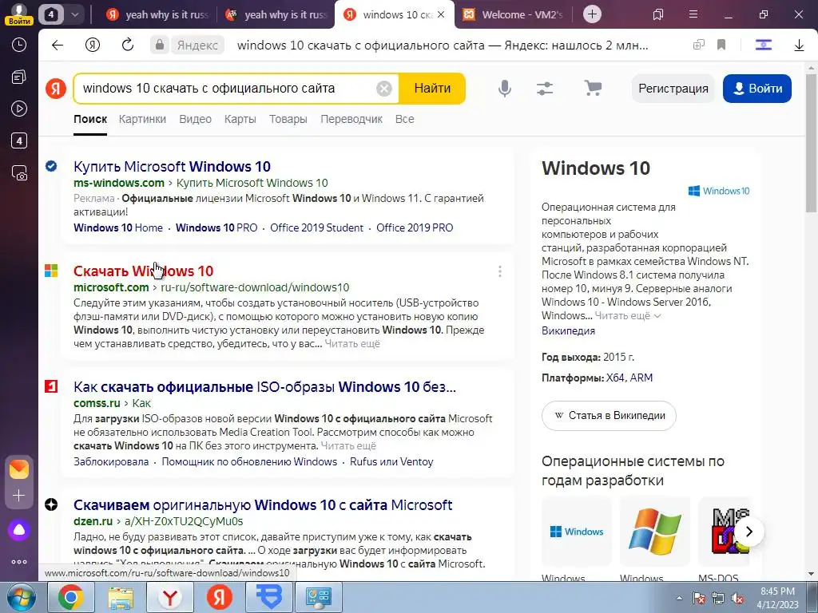
Task: Switch to the Товары search tab
Action: tap(288, 120)
